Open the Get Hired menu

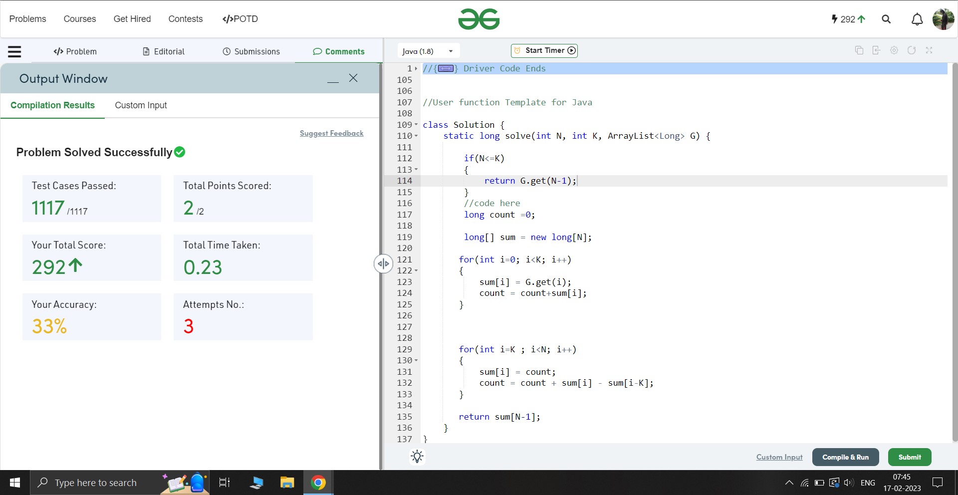[132, 19]
